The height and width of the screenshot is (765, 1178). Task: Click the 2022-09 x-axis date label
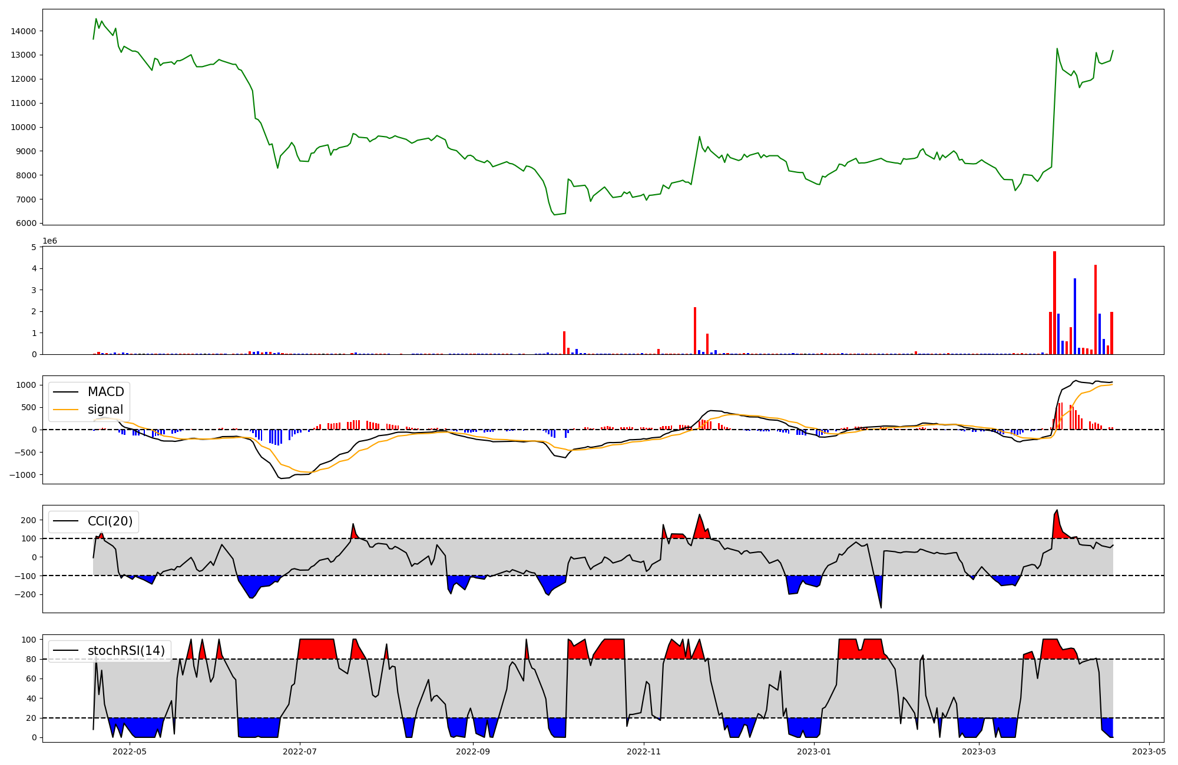point(472,751)
